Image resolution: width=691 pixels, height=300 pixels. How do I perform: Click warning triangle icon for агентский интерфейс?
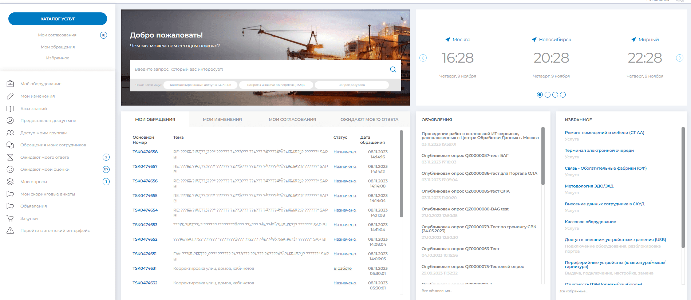tap(10, 230)
